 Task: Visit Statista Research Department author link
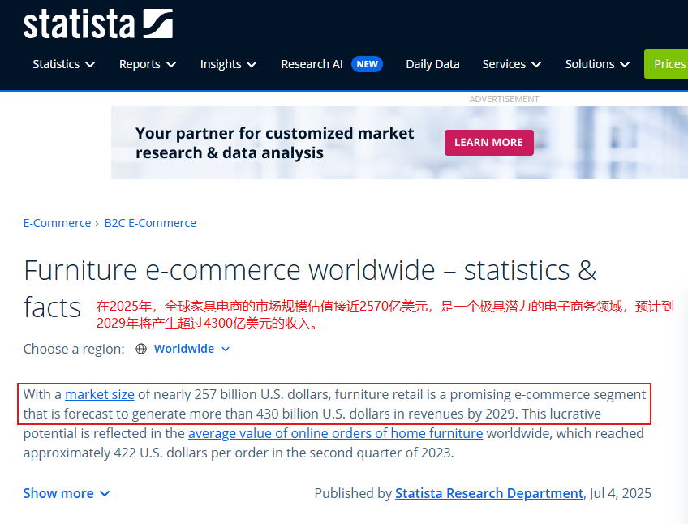pos(488,493)
